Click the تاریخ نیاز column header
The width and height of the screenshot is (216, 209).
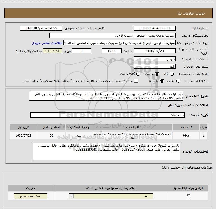(24, 127)
